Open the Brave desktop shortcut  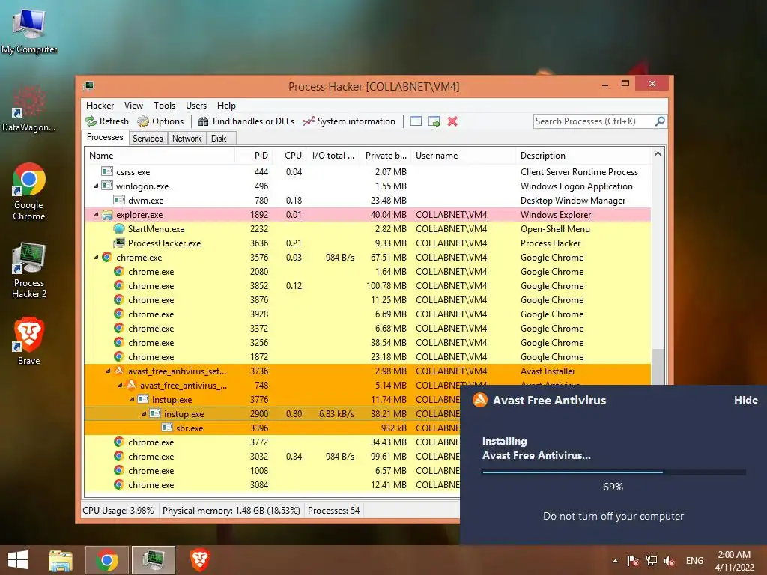tap(29, 341)
